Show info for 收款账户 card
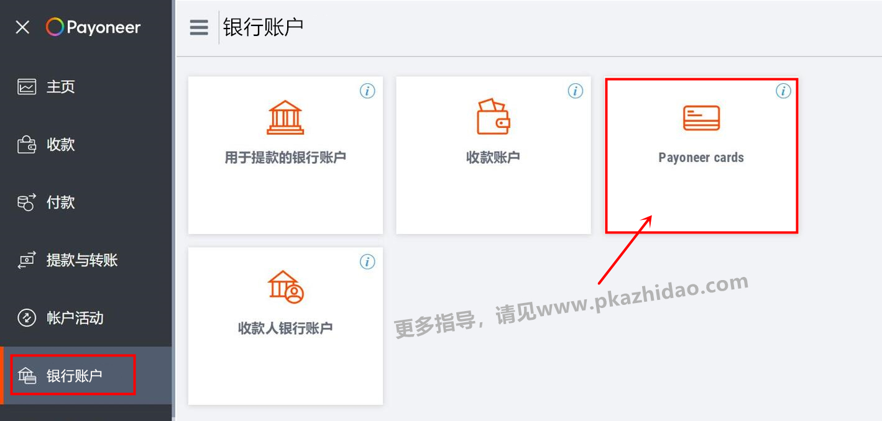The image size is (882, 421). click(x=576, y=91)
